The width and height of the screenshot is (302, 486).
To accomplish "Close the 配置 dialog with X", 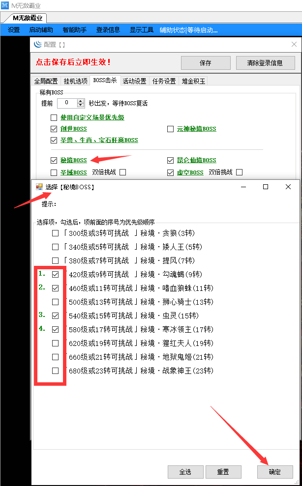I will point(294,44).
